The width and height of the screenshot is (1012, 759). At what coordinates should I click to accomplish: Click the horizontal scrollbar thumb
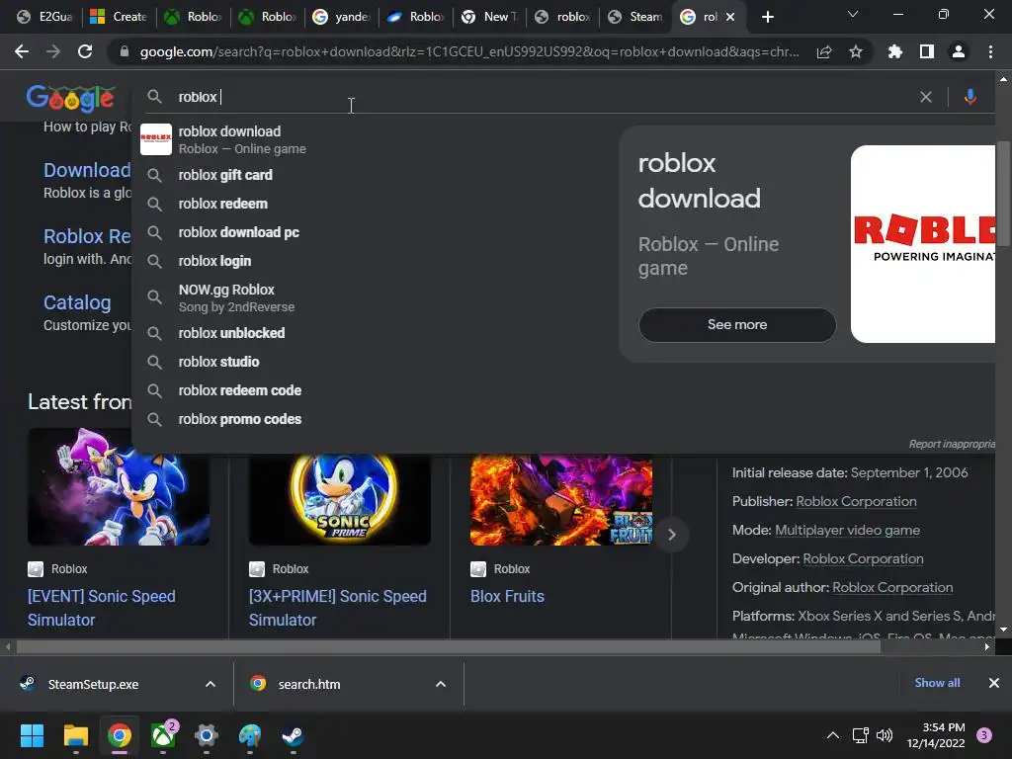click(x=449, y=646)
